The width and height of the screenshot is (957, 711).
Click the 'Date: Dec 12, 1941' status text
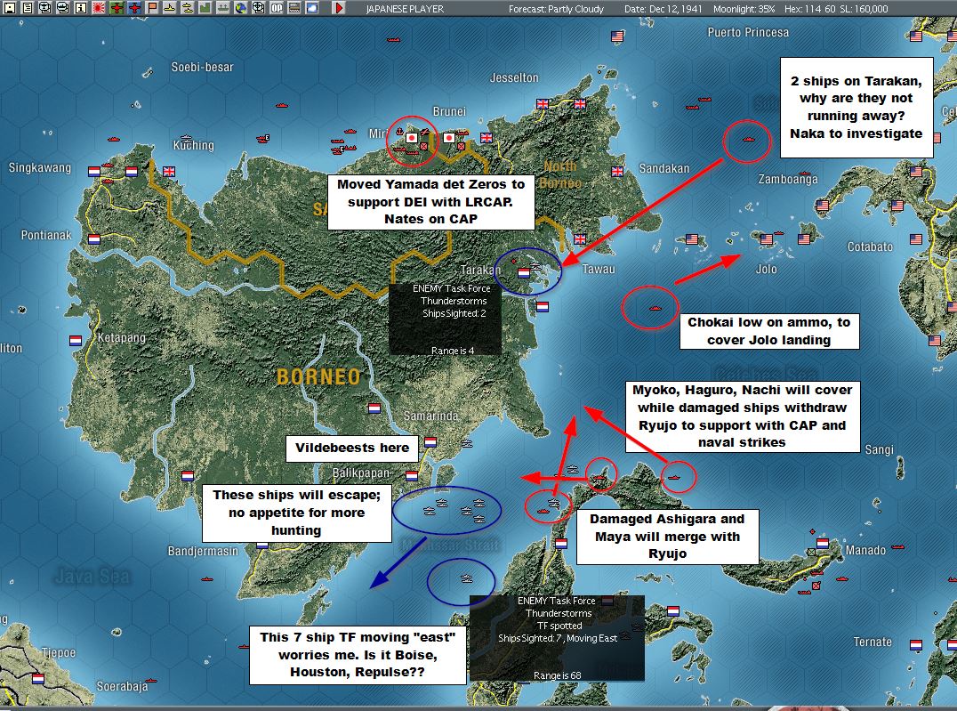pyautogui.click(x=663, y=9)
